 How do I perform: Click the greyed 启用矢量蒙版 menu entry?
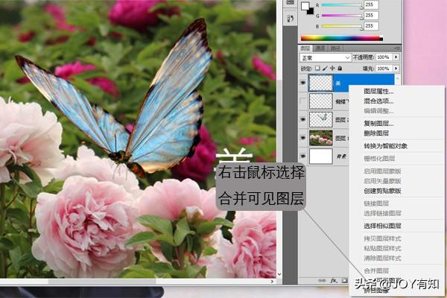382,181
